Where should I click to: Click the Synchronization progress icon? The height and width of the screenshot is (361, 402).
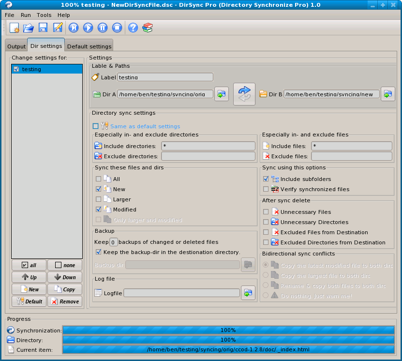click(11, 330)
